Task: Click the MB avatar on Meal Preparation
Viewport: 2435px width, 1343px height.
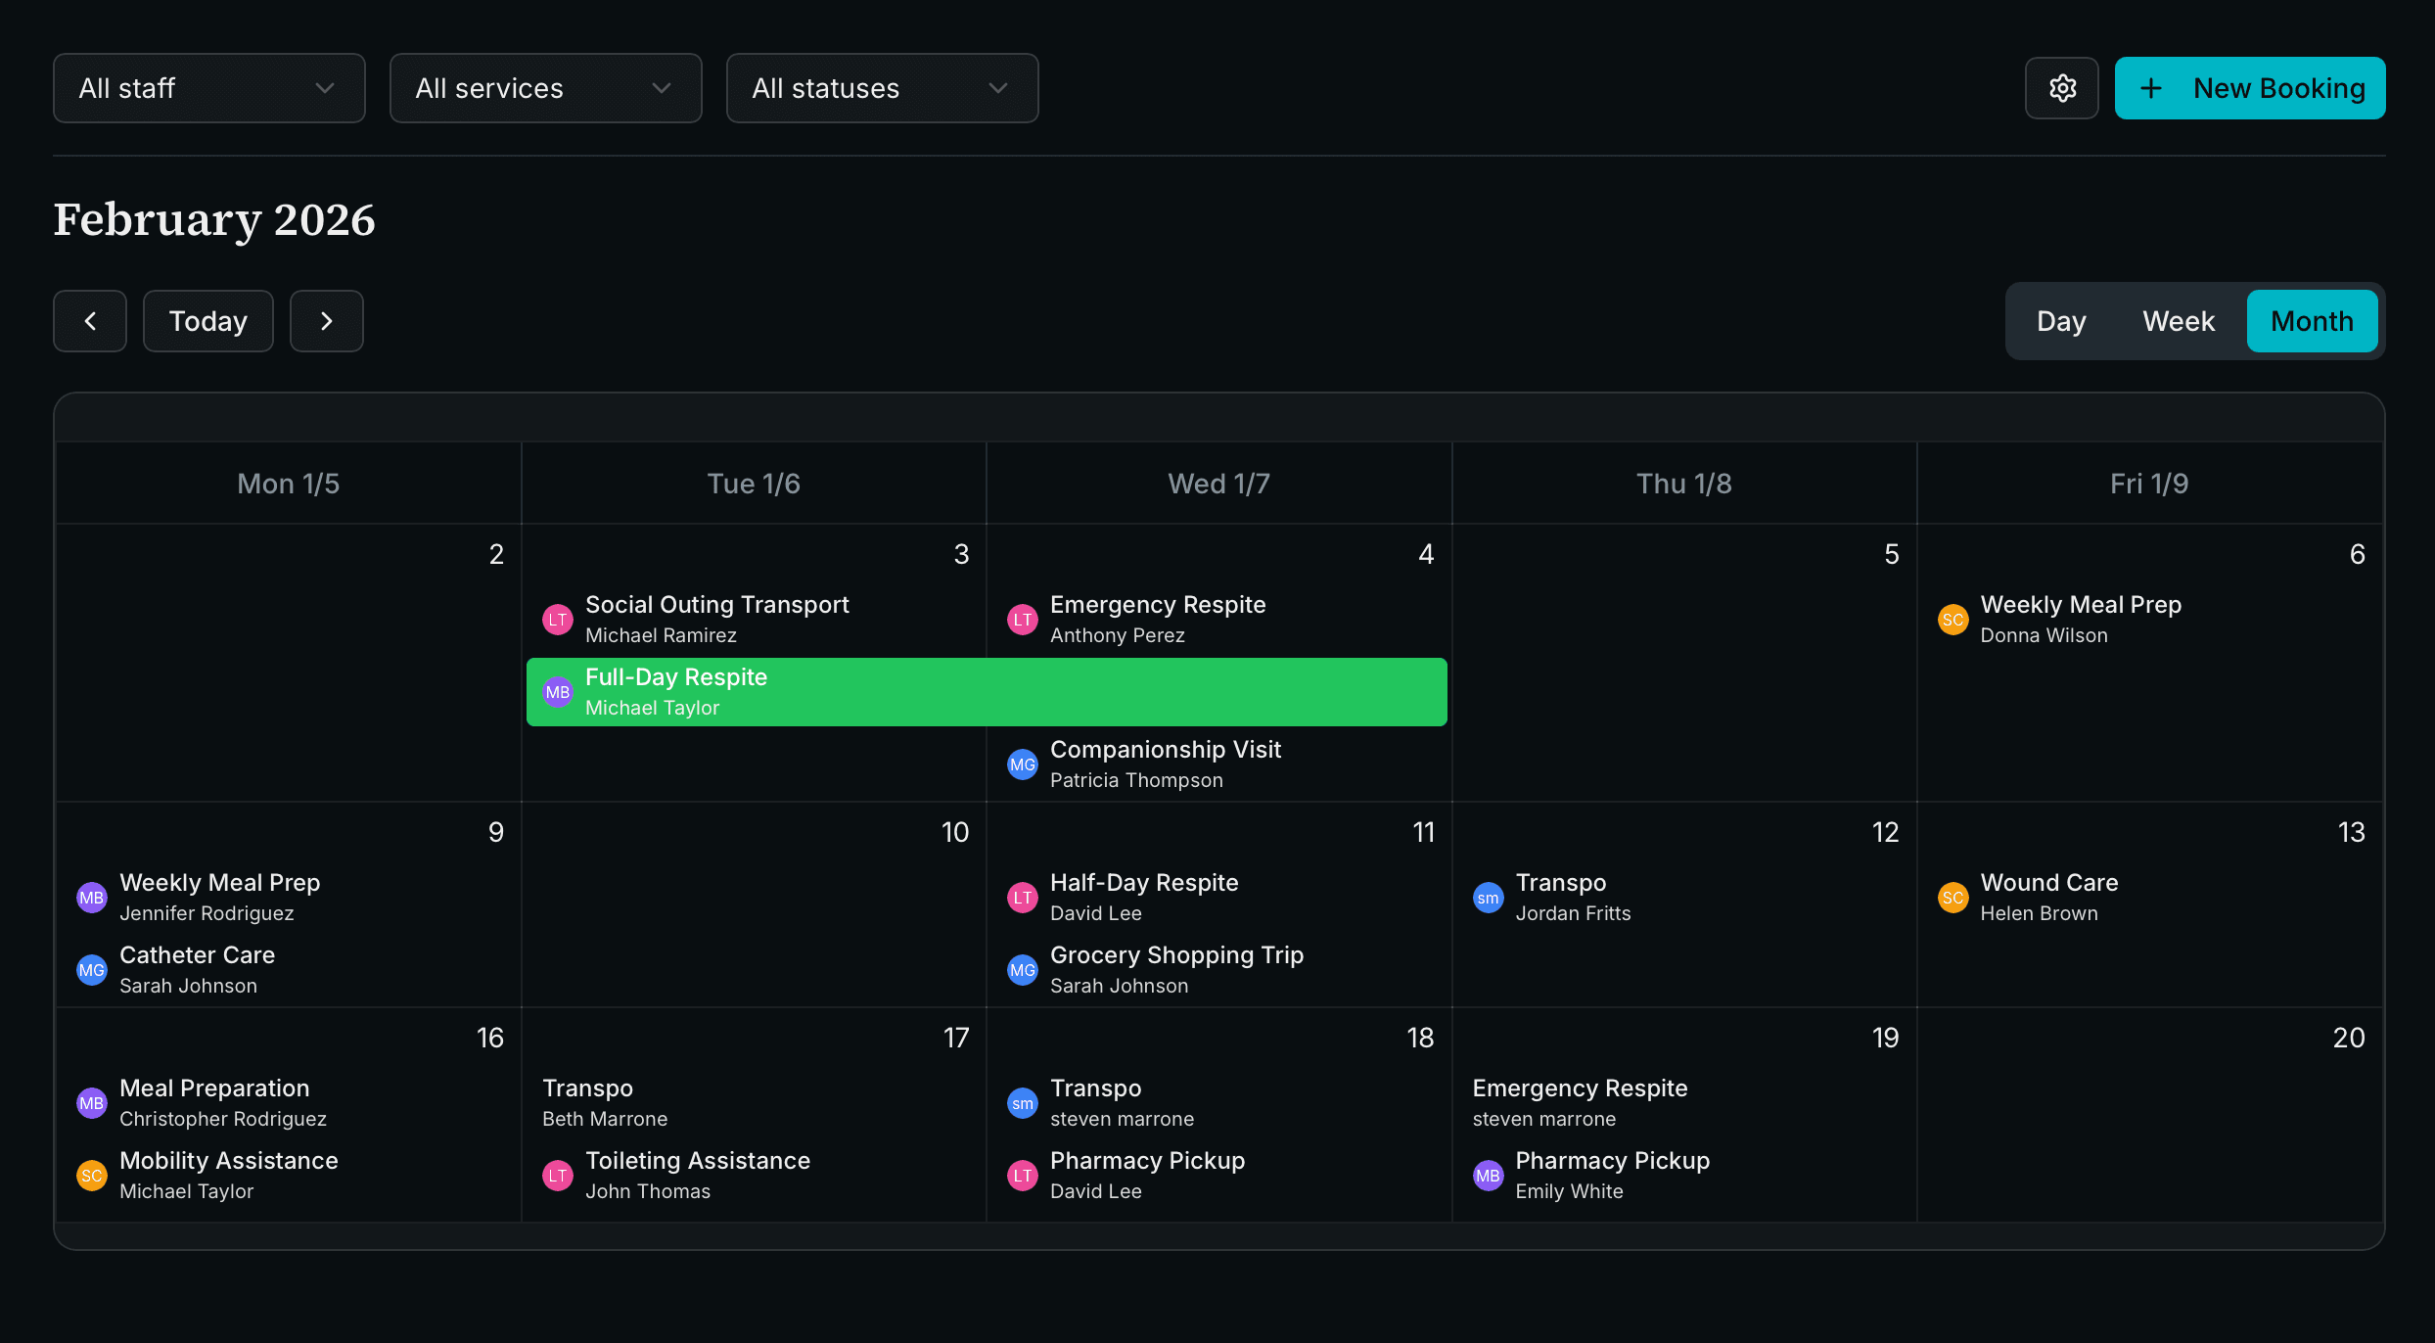Action: 91,1102
